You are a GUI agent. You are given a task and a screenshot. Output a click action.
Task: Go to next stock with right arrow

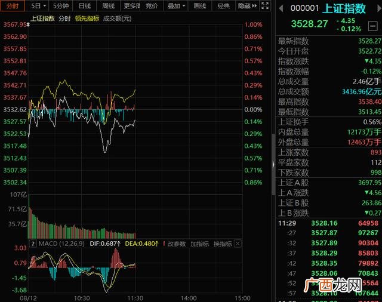(379, 9)
